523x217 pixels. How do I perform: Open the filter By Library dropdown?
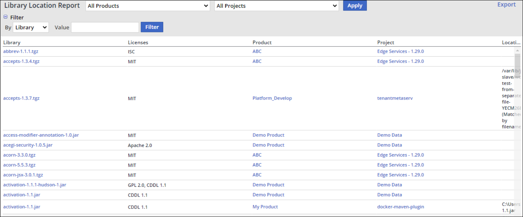(31, 27)
